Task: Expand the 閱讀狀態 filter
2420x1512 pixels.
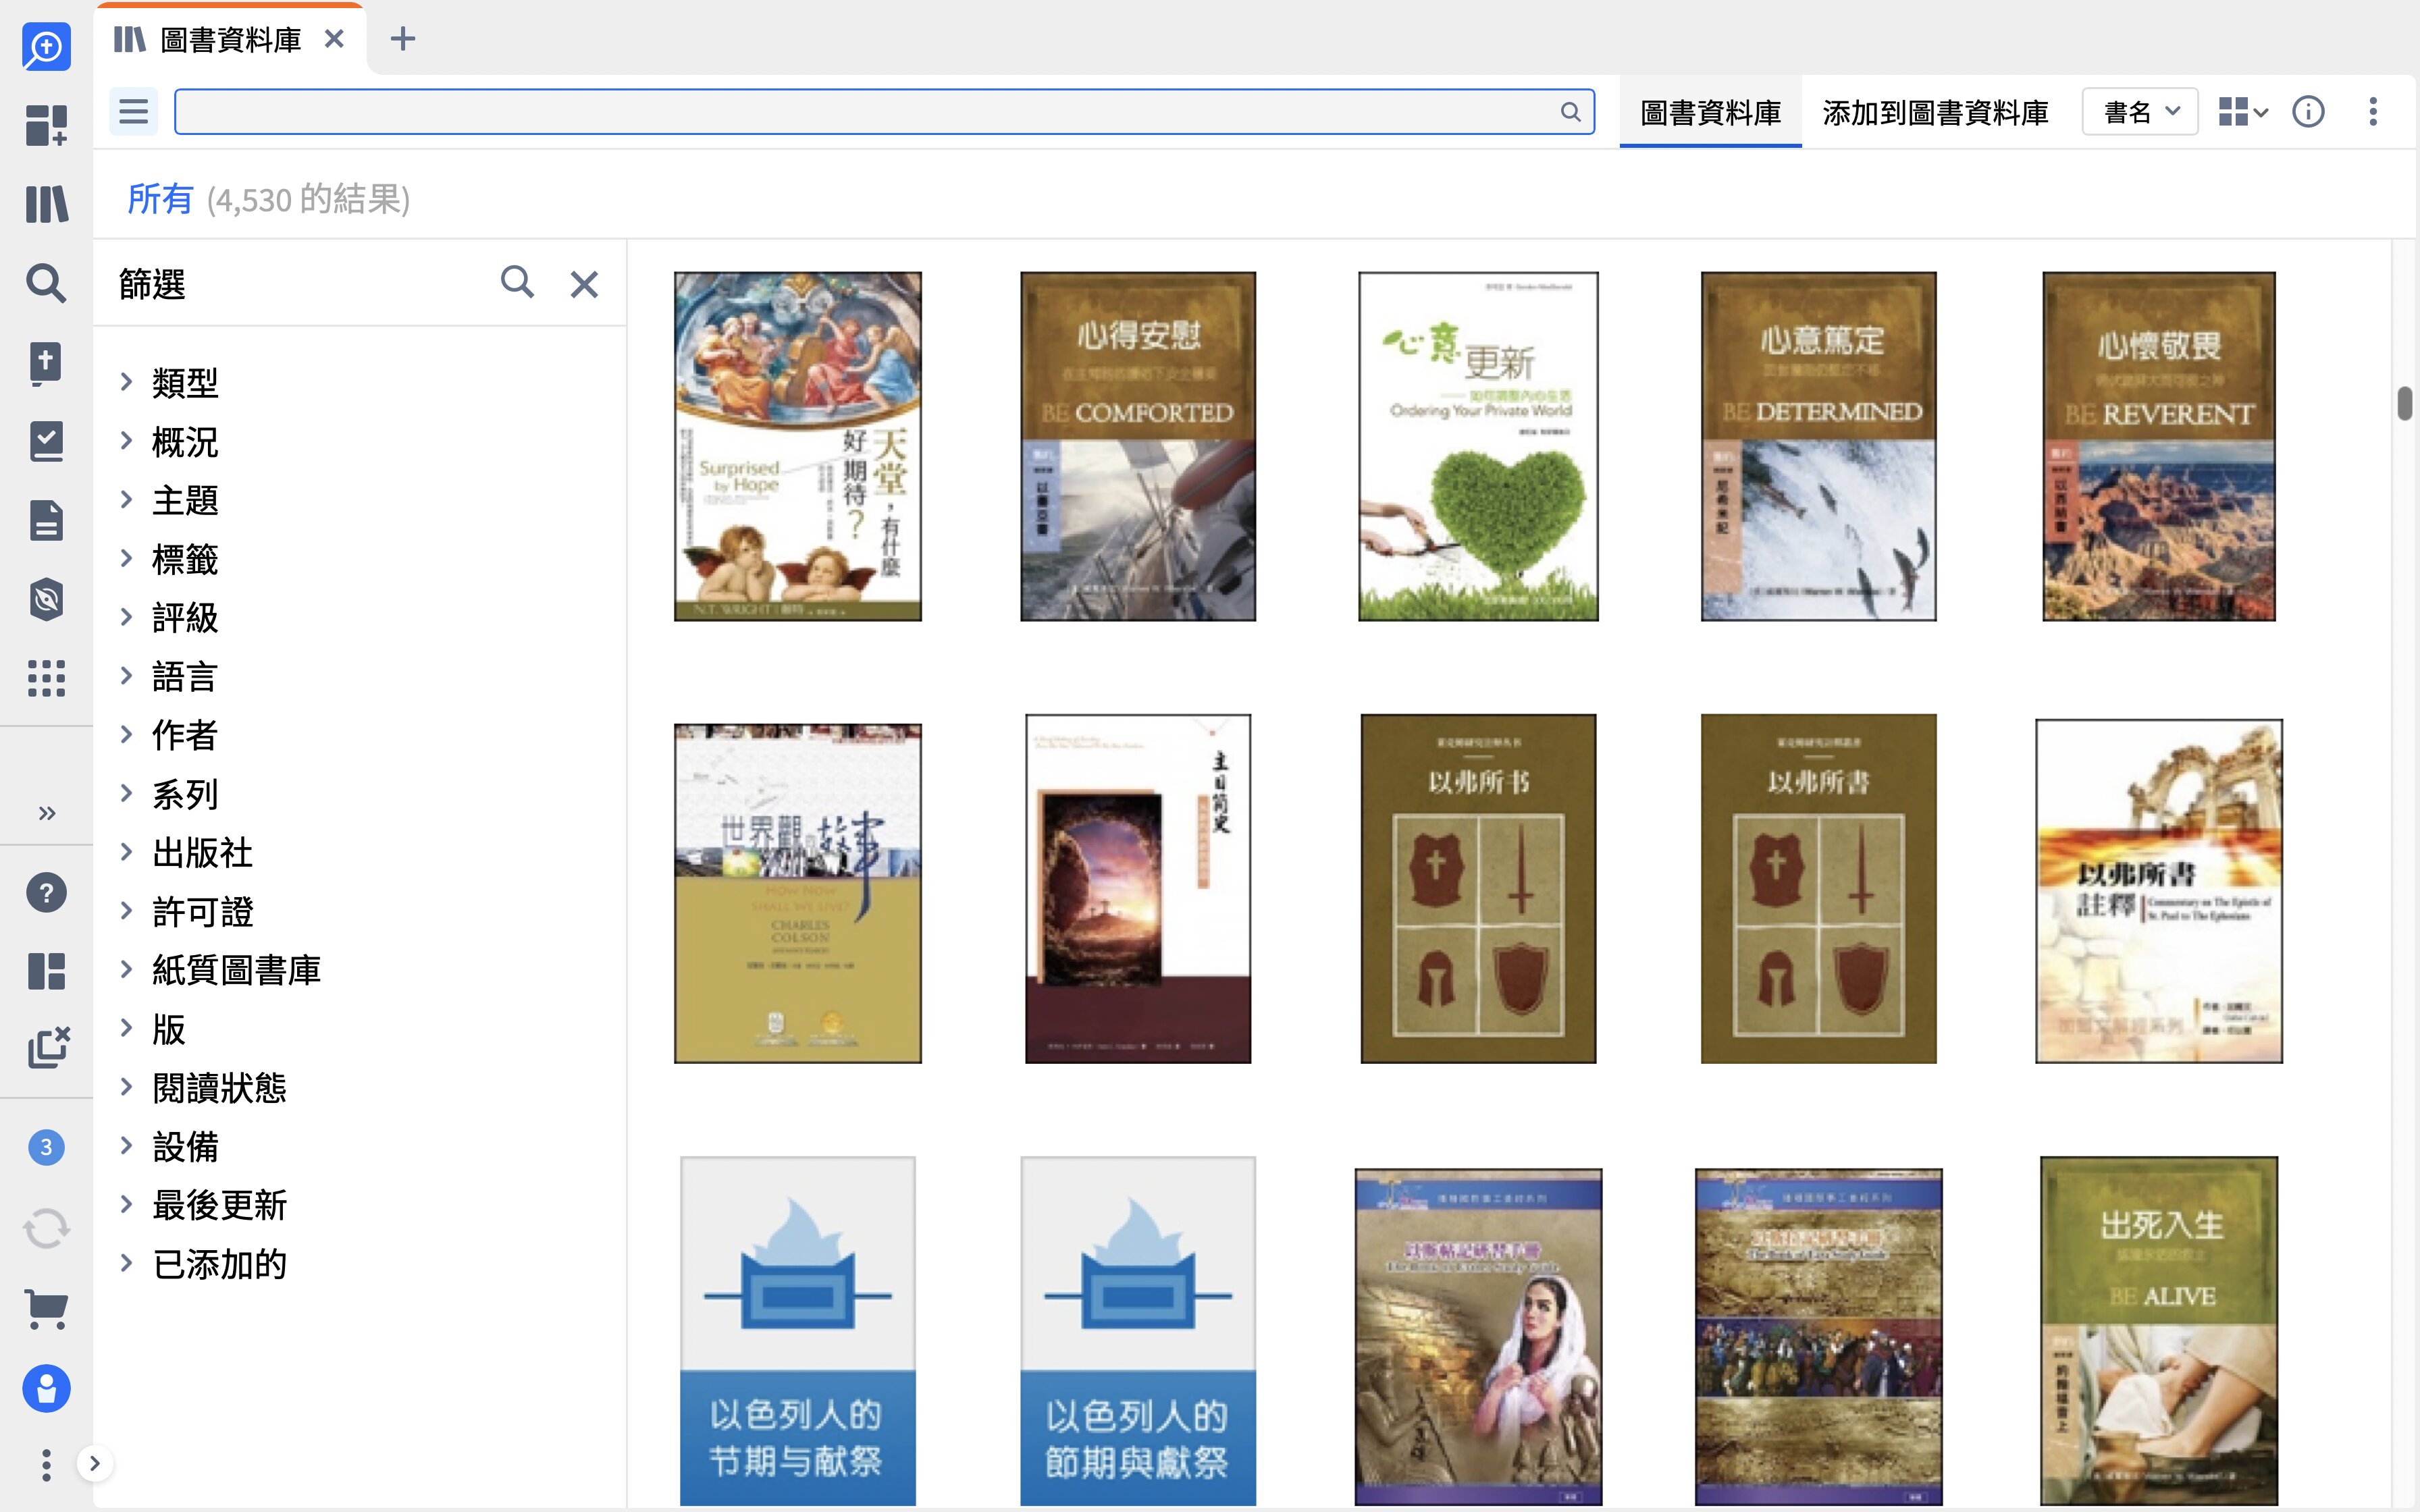Action: [126, 1087]
